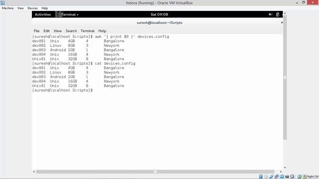The image size is (319, 179).
Task: Click the VirtualBox logo in title bar
Action: click(2, 2)
